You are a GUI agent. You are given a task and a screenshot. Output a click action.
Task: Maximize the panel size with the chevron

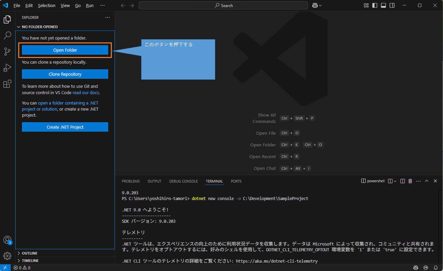click(x=427, y=181)
